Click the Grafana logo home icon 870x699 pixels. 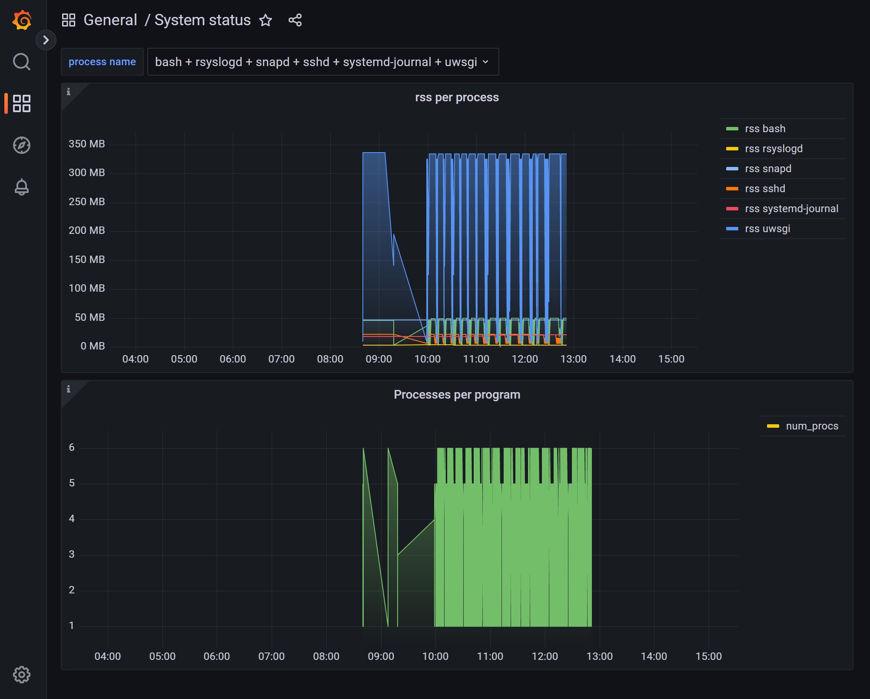coord(22,20)
